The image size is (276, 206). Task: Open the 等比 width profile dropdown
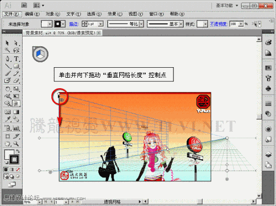click(x=141, y=24)
